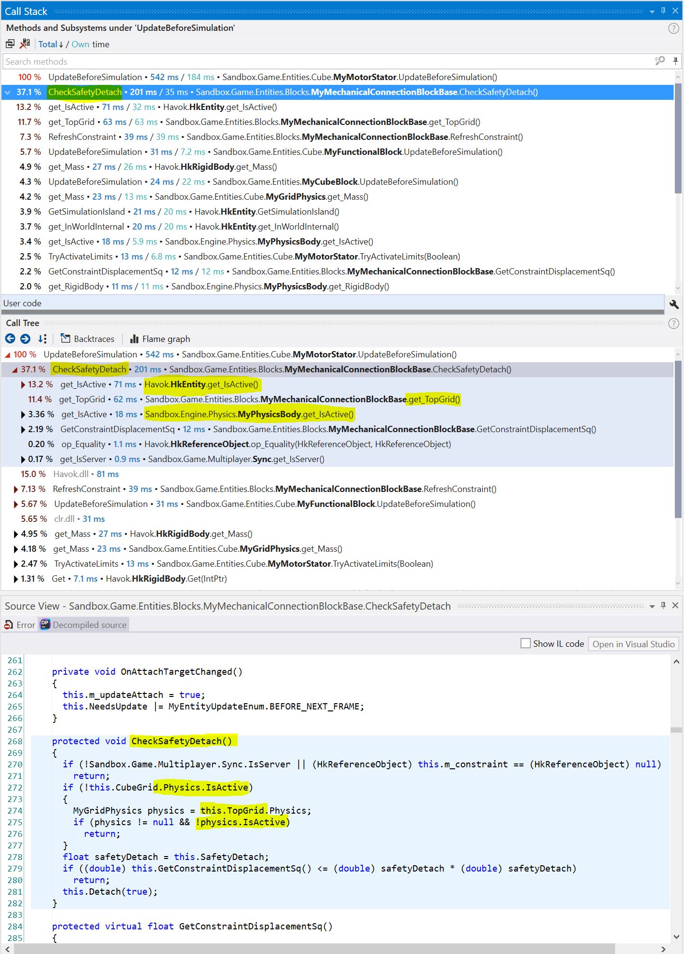Click the magnifier icon in Search methods box

pyautogui.click(x=659, y=61)
